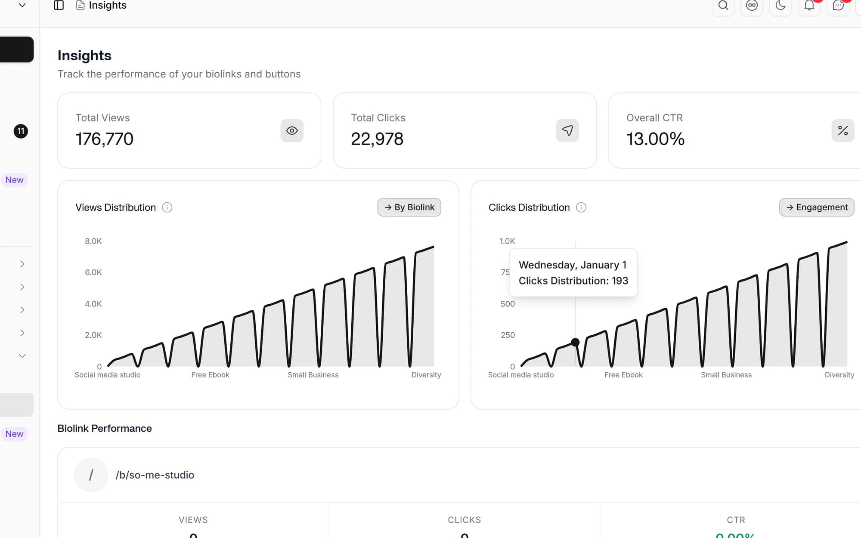
Task: Click the highlighted data point on the Clicks chart
Action: 575,342
